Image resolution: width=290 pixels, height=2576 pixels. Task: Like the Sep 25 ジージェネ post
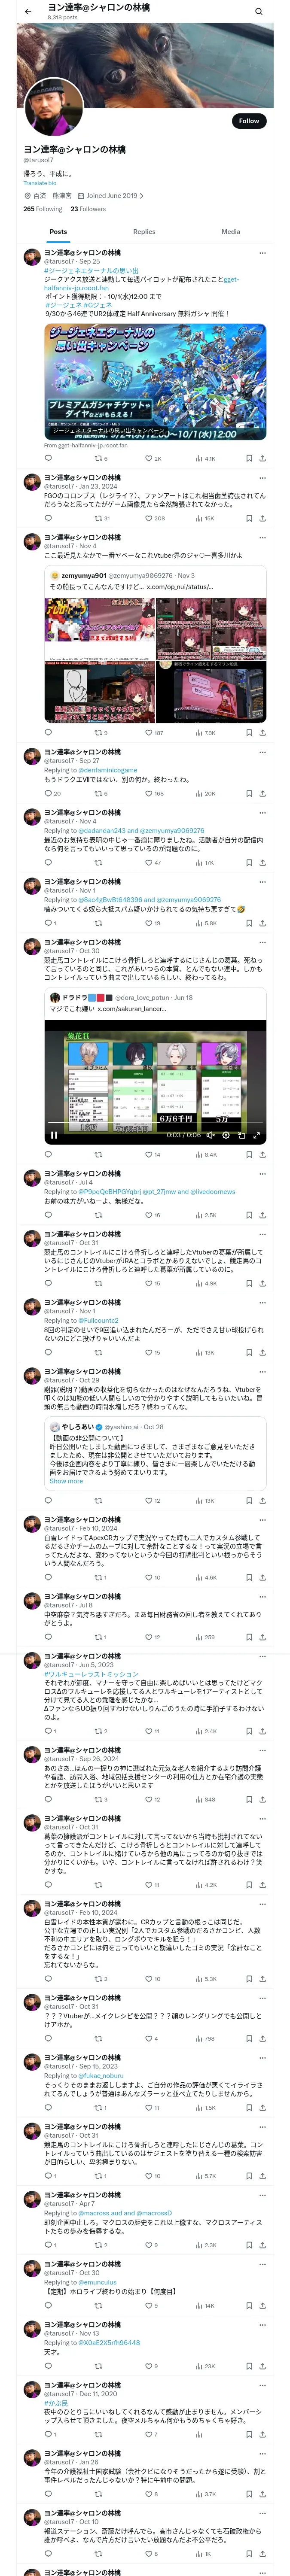tap(149, 458)
